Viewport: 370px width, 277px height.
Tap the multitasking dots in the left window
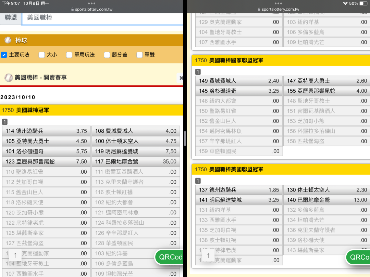[x=91, y=3]
